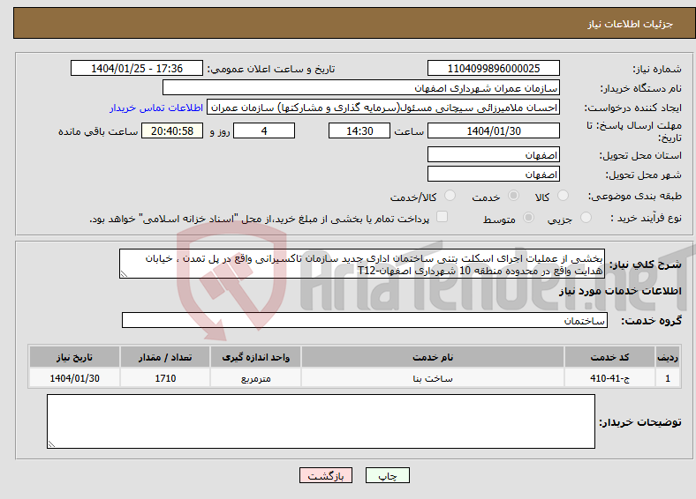Click the نوع فرآیند خرید label

646,218
